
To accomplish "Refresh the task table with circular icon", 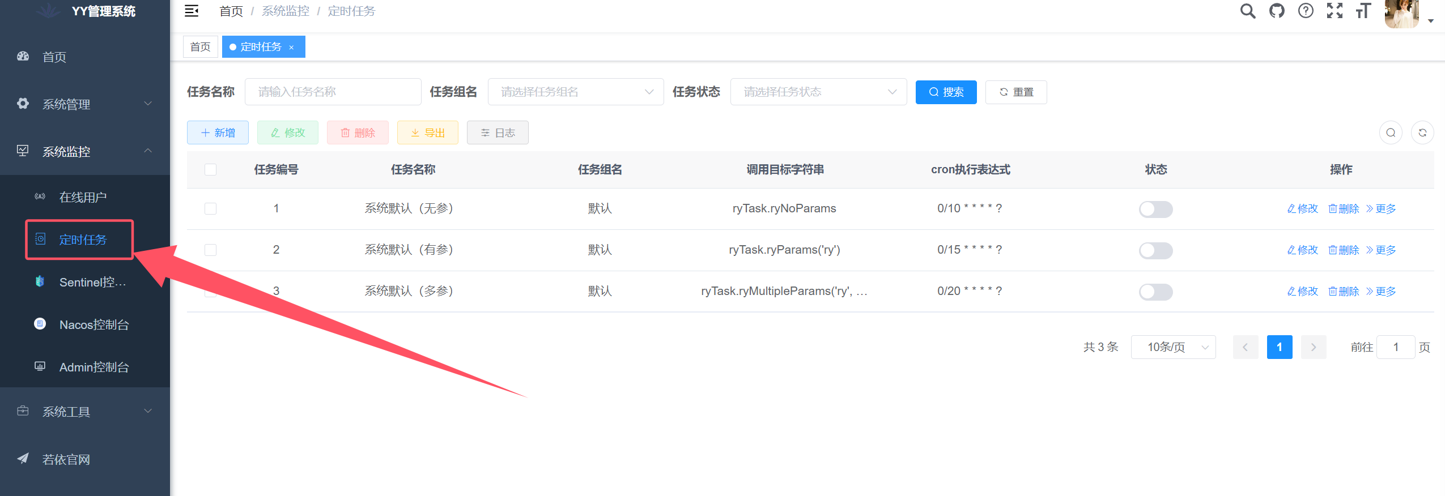I will (1422, 133).
